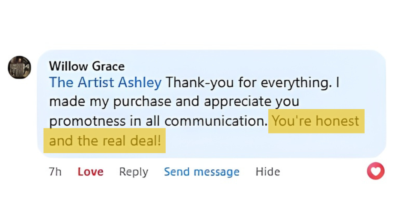Open Willow Grace's profile picture

pyautogui.click(x=20, y=67)
